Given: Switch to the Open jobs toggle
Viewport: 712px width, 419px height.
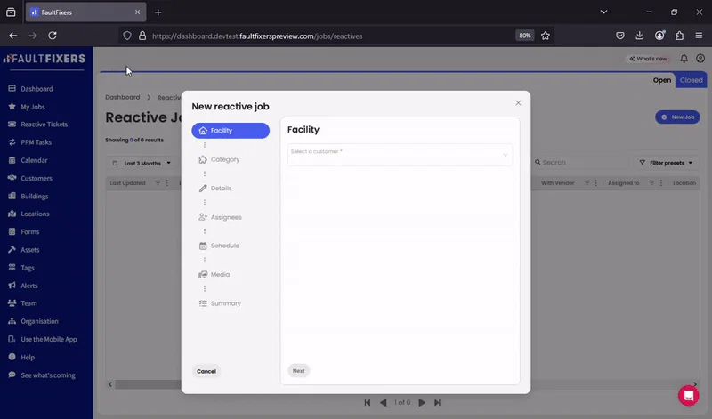Looking at the screenshot, I should click(x=661, y=80).
